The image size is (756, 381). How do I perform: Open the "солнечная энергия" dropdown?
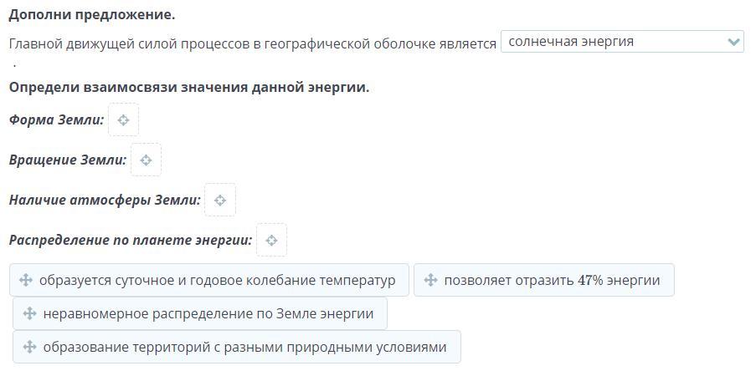click(x=613, y=42)
